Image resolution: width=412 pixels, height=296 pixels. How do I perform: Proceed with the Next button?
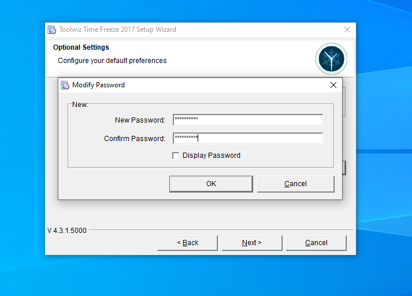click(252, 243)
